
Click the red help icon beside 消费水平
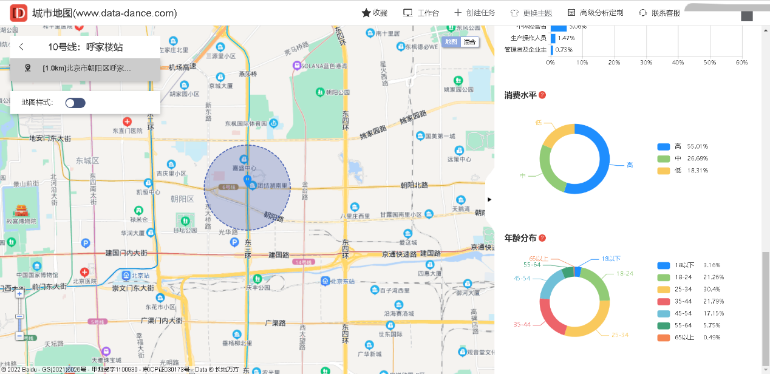click(x=542, y=95)
